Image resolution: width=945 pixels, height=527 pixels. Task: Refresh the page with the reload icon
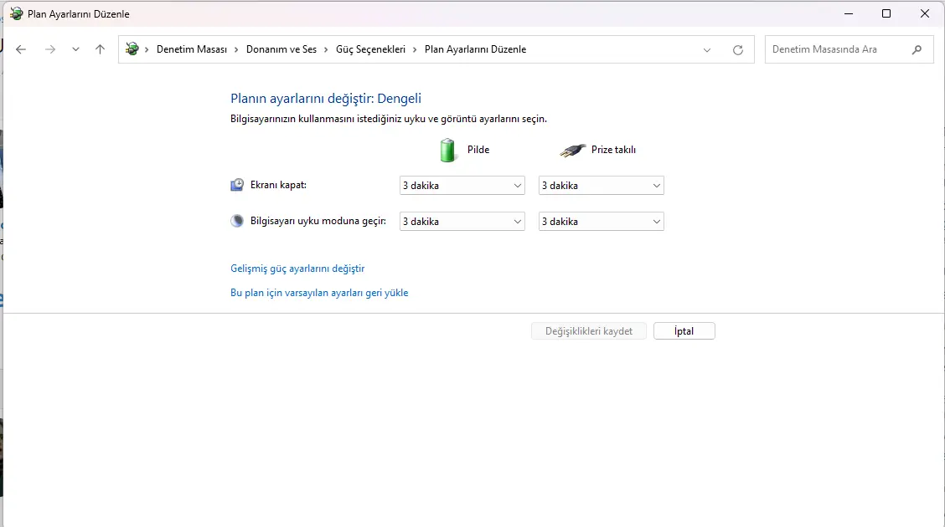click(738, 50)
